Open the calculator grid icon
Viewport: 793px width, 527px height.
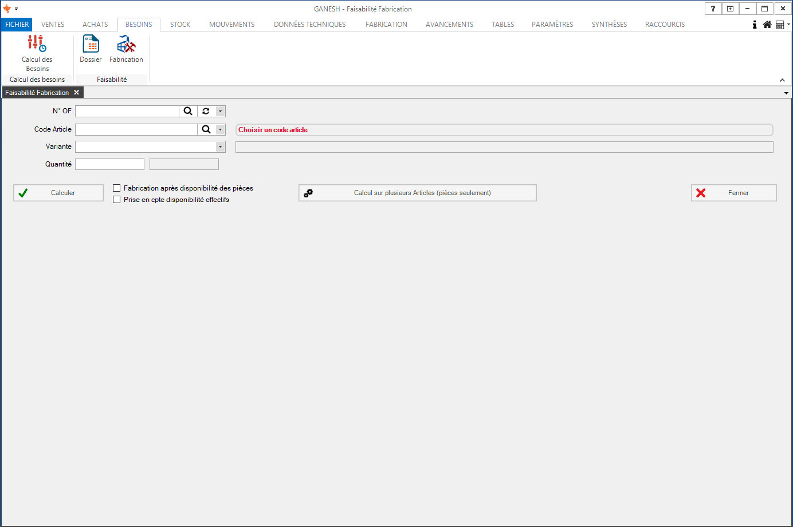[x=780, y=25]
